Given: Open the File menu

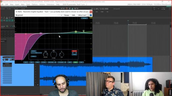Looking at the screenshot, I should coord(2,5).
